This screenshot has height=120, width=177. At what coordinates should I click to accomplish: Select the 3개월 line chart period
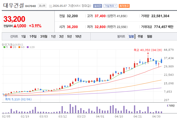click(x=44, y=36)
